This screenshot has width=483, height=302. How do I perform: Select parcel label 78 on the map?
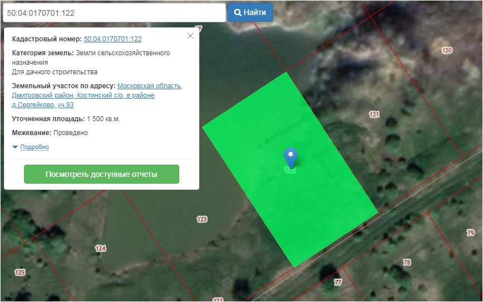click(407, 262)
